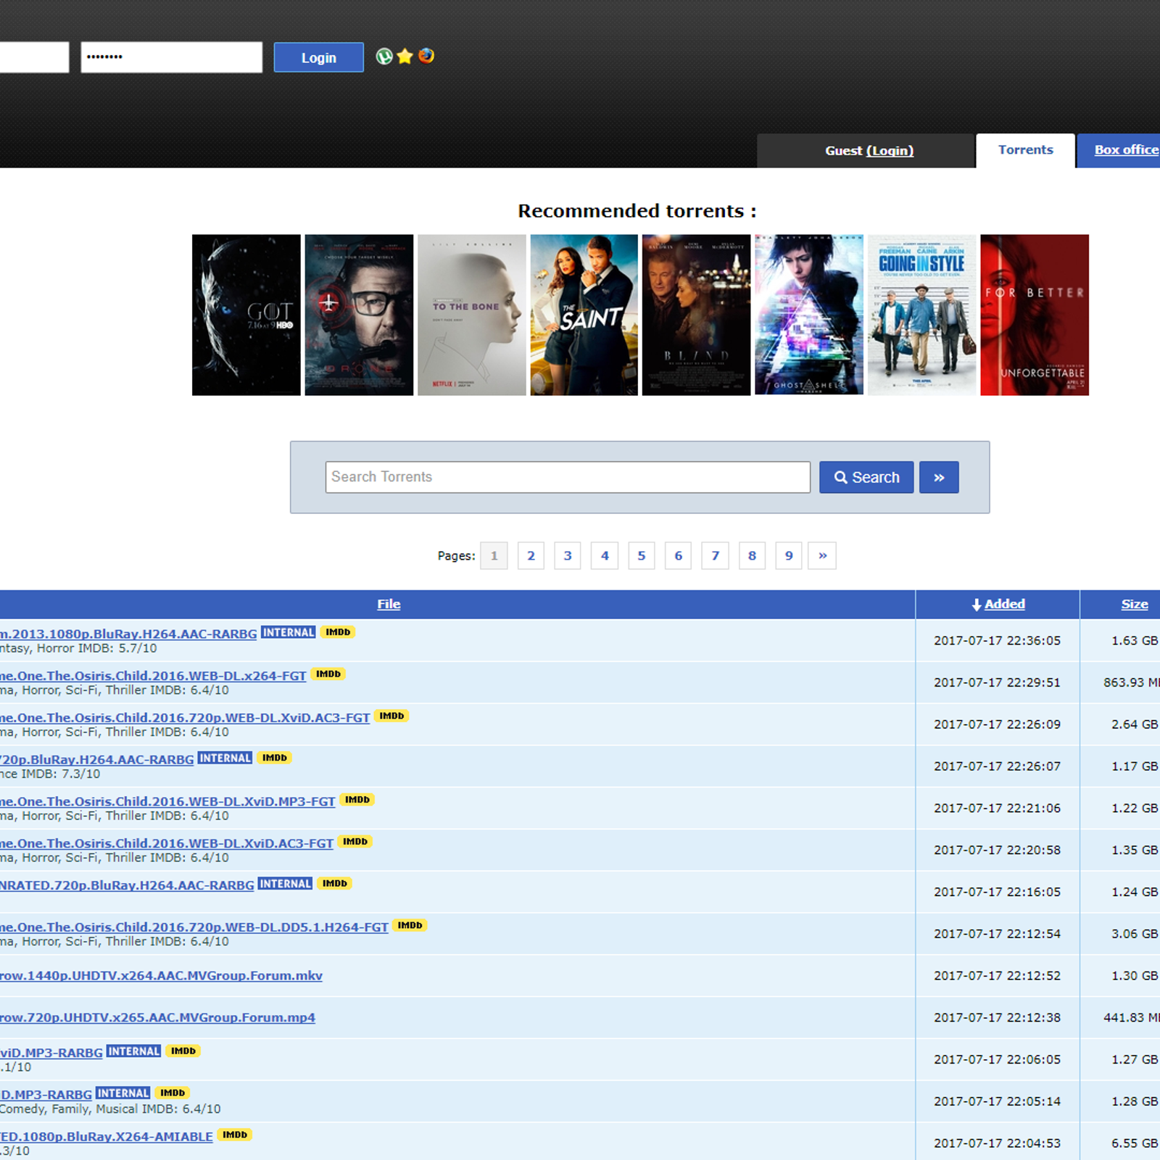The width and height of the screenshot is (1160, 1160).
Task: Click the size value 3.06 GB
Action: [x=1135, y=934]
